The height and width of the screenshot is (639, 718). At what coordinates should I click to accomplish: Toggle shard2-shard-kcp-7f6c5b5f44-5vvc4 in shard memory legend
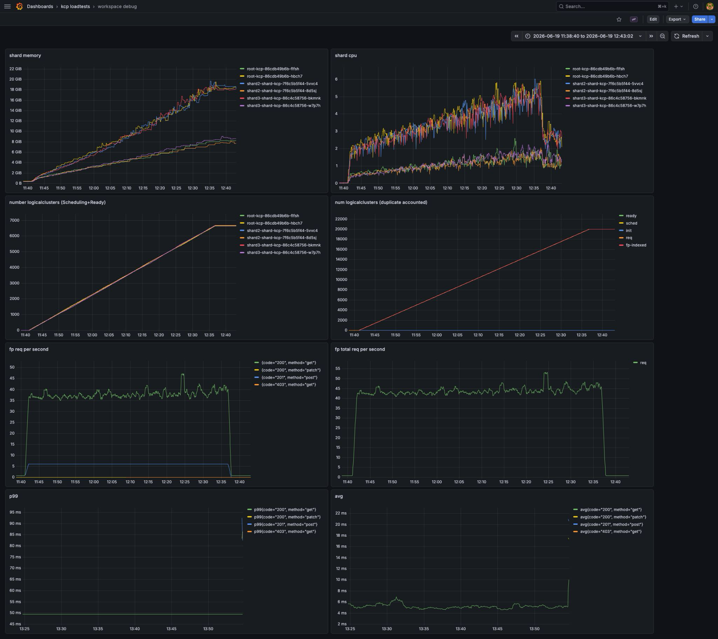(282, 84)
